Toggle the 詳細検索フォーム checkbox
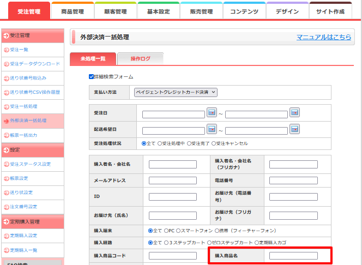The image size is (362, 265). (91, 77)
